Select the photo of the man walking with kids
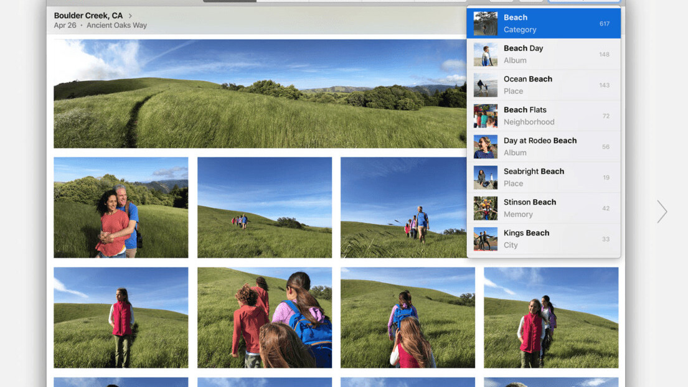Viewport: 688px width, 387px height. point(403,207)
